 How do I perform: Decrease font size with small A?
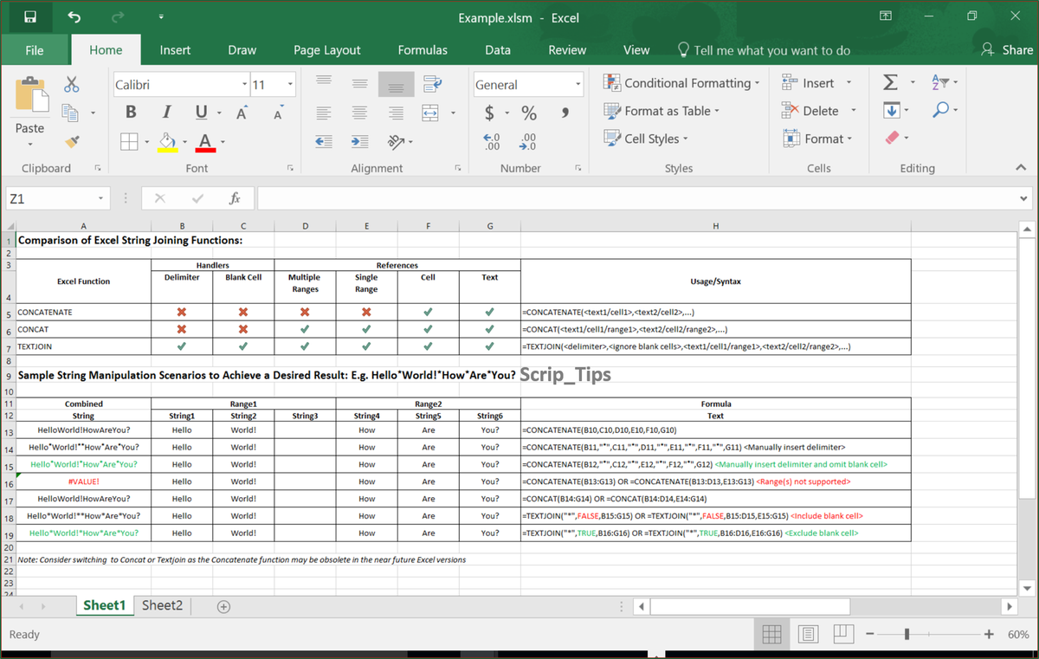277,114
